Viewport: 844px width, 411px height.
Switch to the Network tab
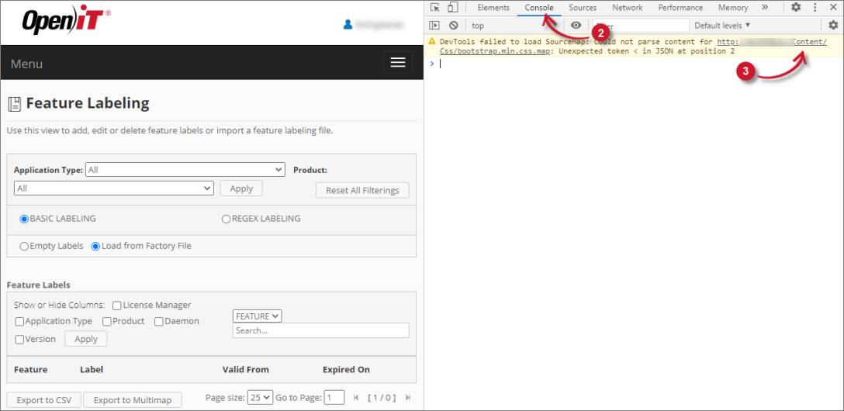[x=627, y=8]
